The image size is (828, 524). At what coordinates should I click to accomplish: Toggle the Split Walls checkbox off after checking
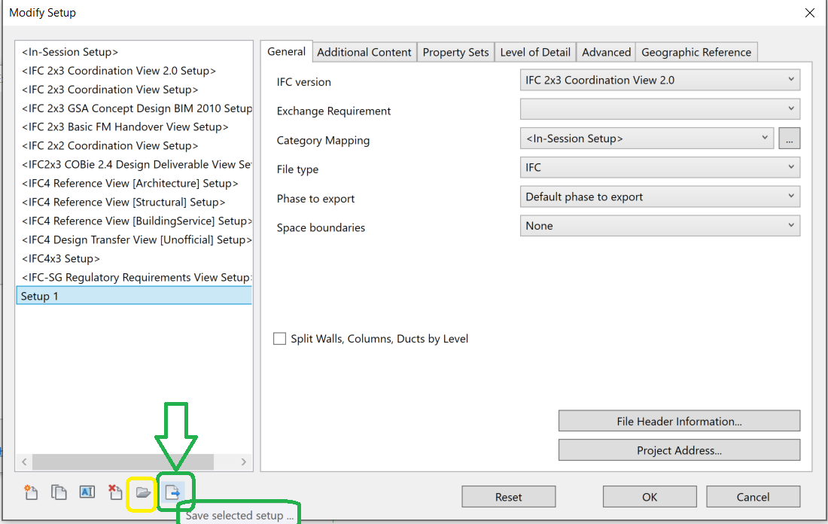279,338
